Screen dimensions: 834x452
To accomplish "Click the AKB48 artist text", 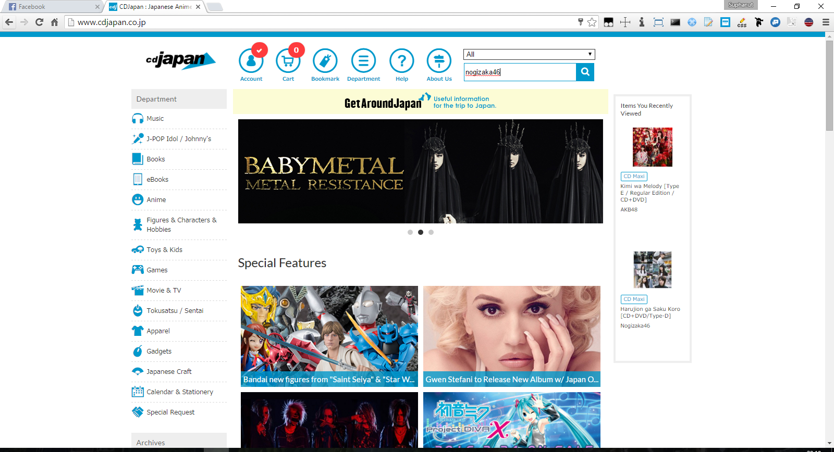I will (629, 209).
